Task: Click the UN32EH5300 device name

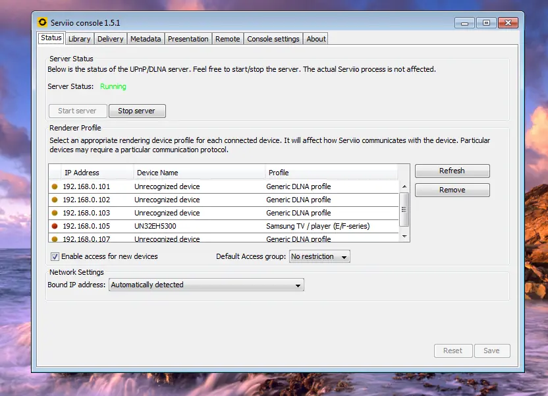Action: pos(155,226)
